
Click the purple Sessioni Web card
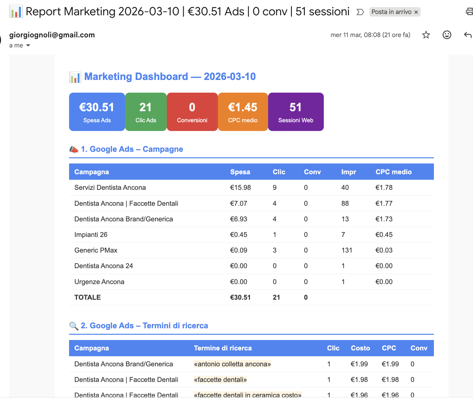(x=295, y=112)
